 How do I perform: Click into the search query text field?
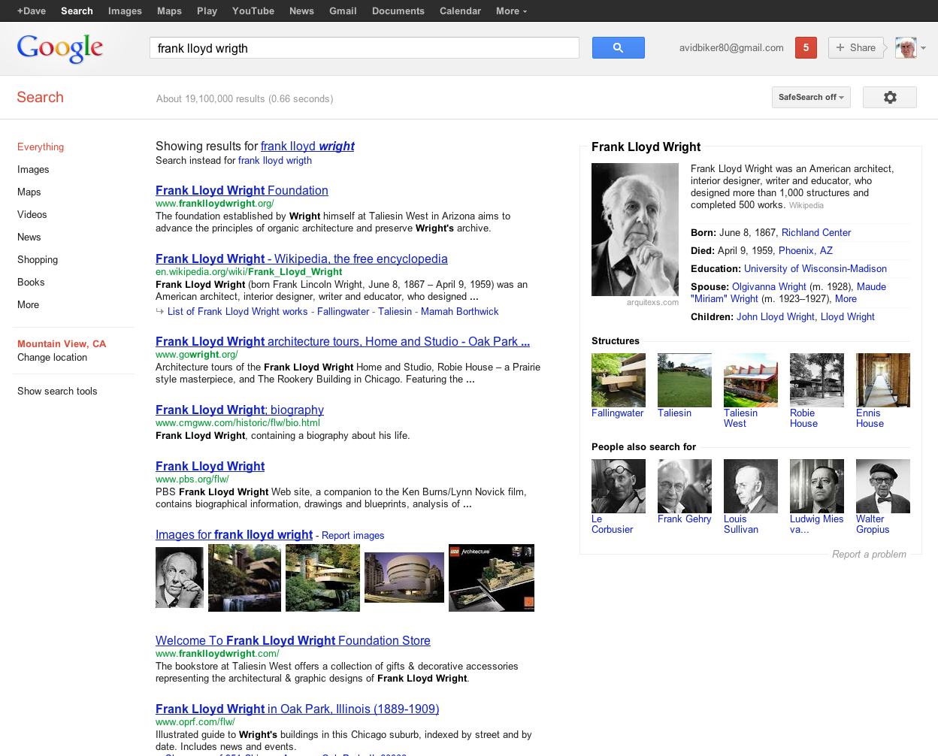click(364, 48)
